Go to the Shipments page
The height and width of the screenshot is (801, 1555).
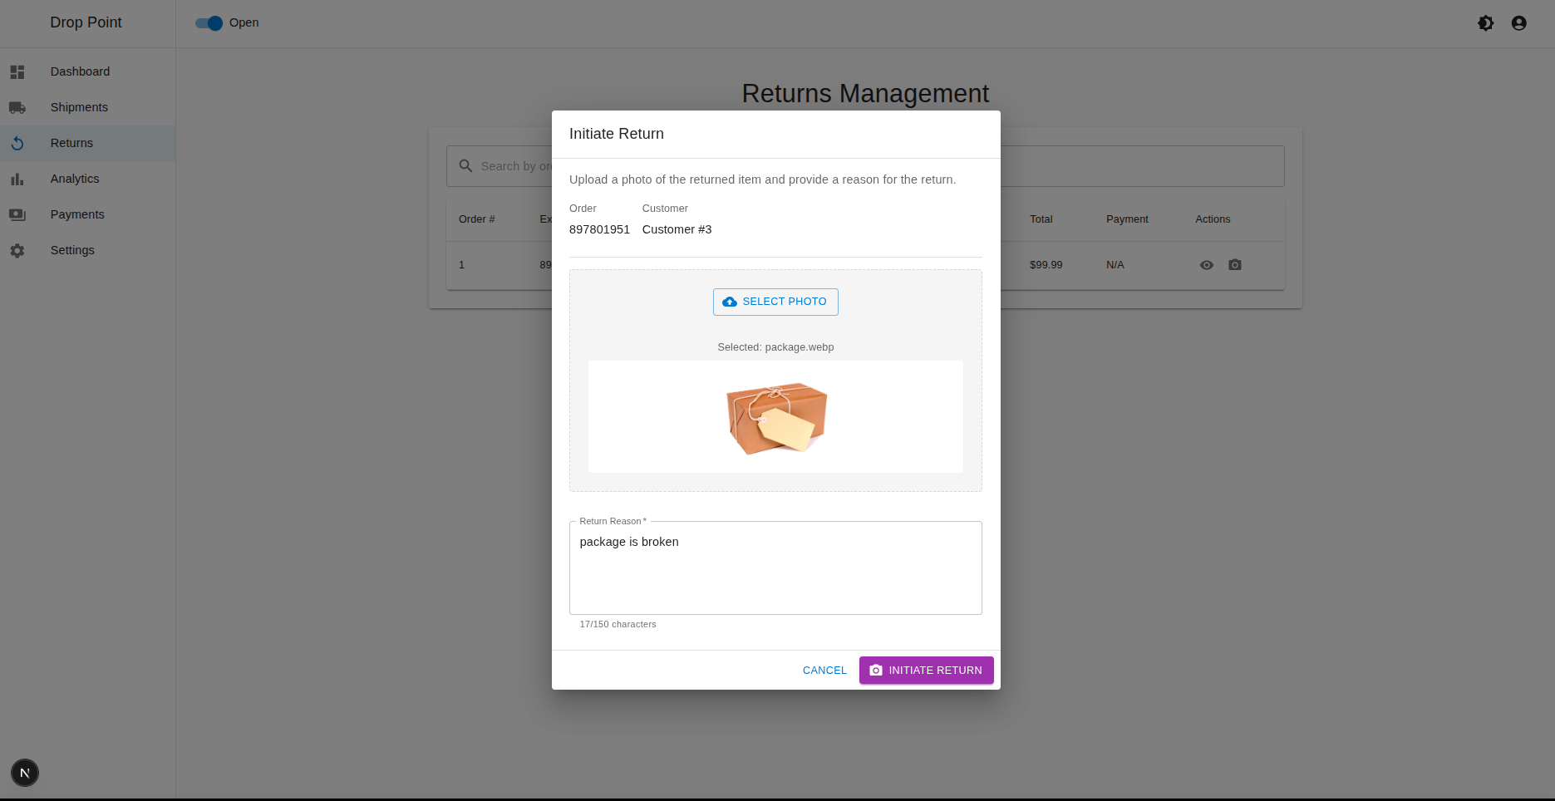[x=79, y=107]
